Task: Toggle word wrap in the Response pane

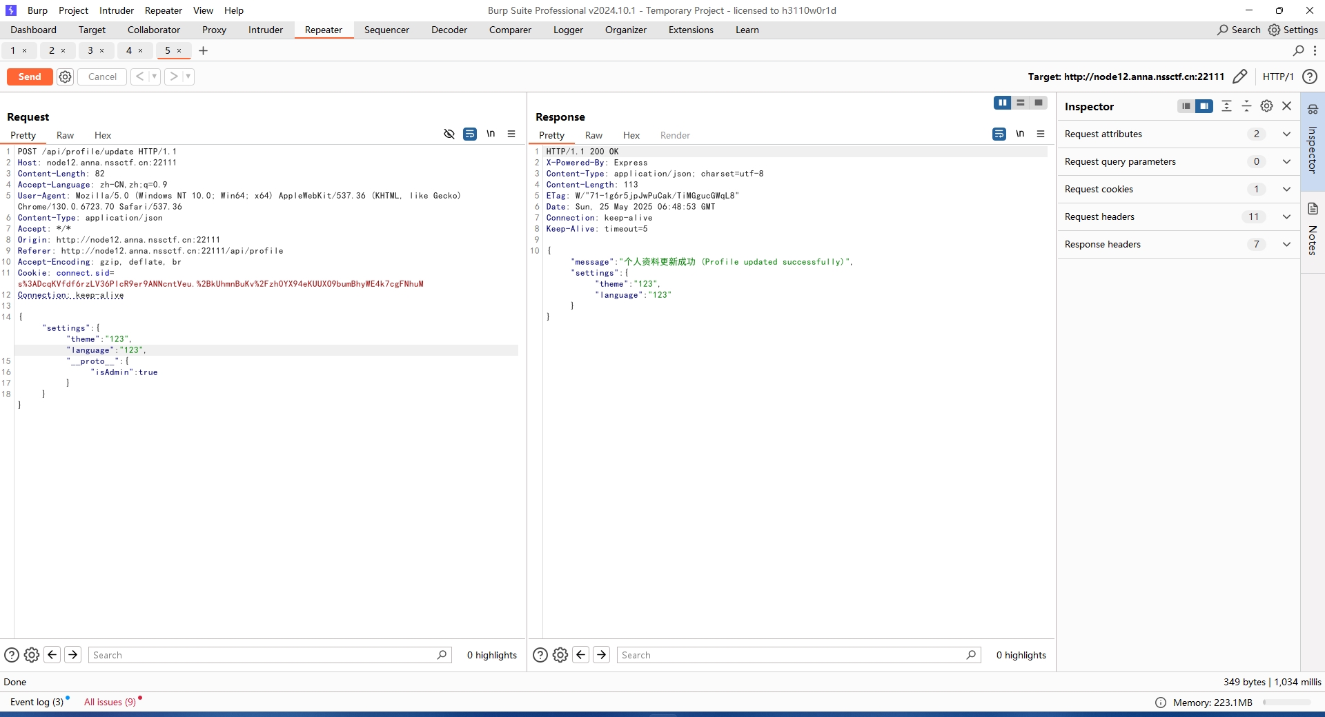Action: coord(999,134)
